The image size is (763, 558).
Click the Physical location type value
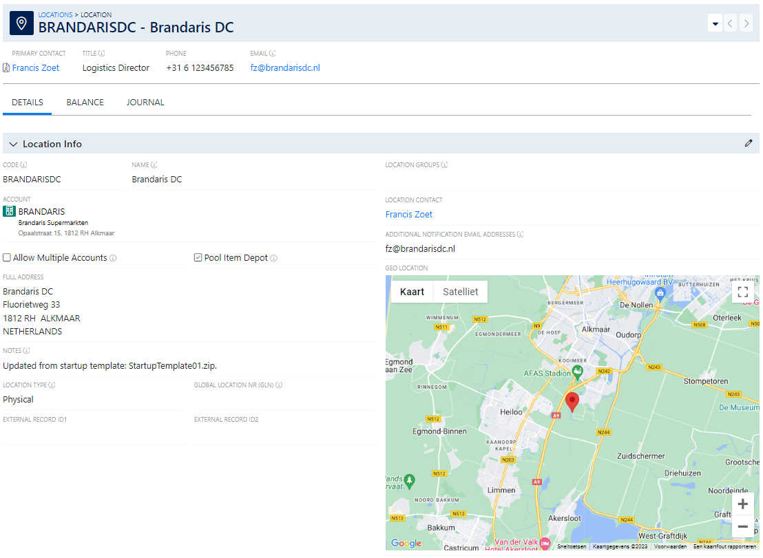[x=18, y=400]
